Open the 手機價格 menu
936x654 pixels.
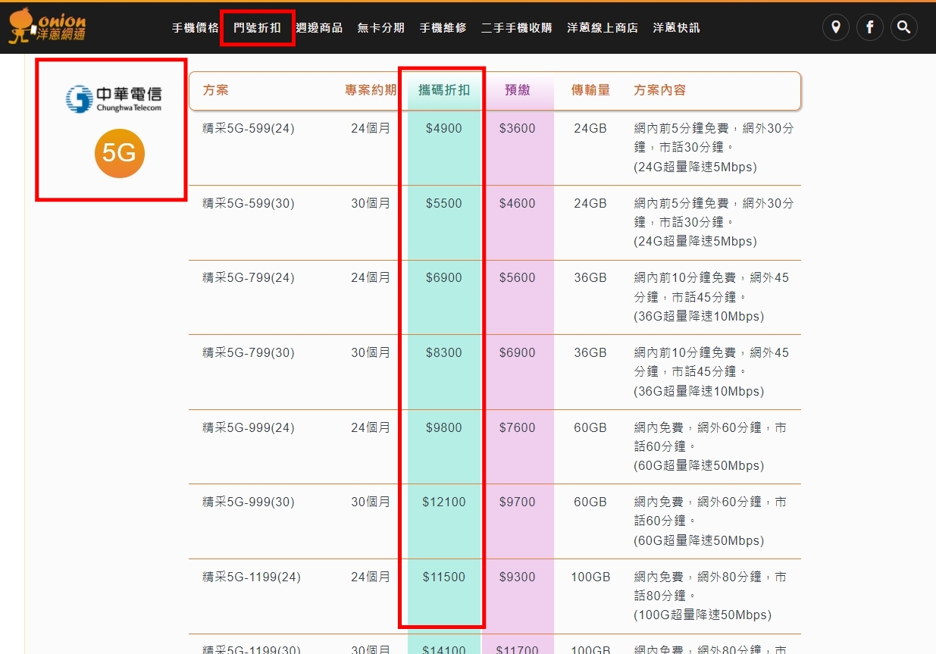point(195,28)
